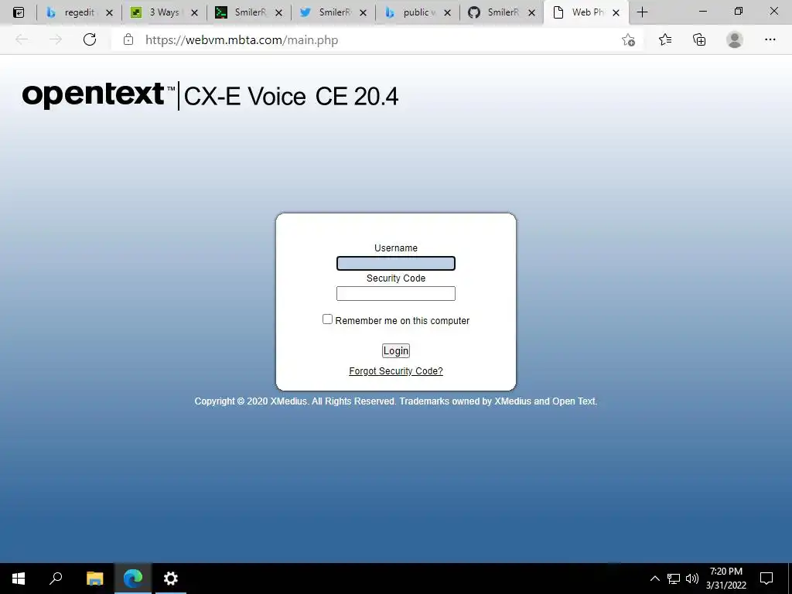Click the browser back arrow
792x594 pixels.
point(21,39)
